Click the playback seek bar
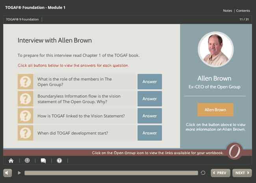The image size is (256, 183). click(x=111, y=173)
